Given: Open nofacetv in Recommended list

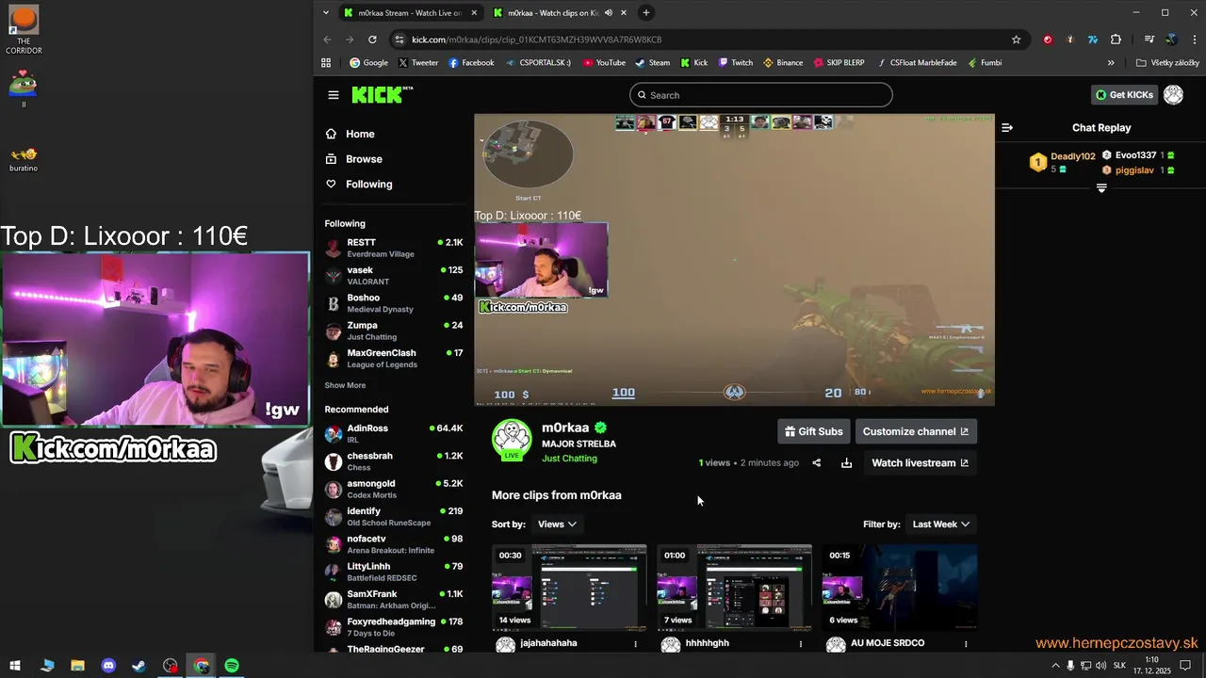Looking at the screenshot, I should tap(394, 544).
